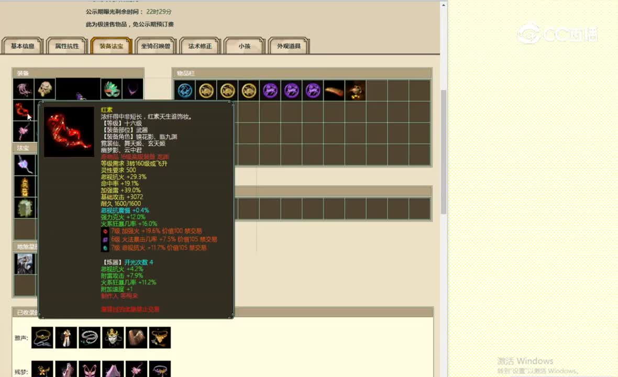Select the golden lamp item in 物品栏

click(x=355, y=91)
